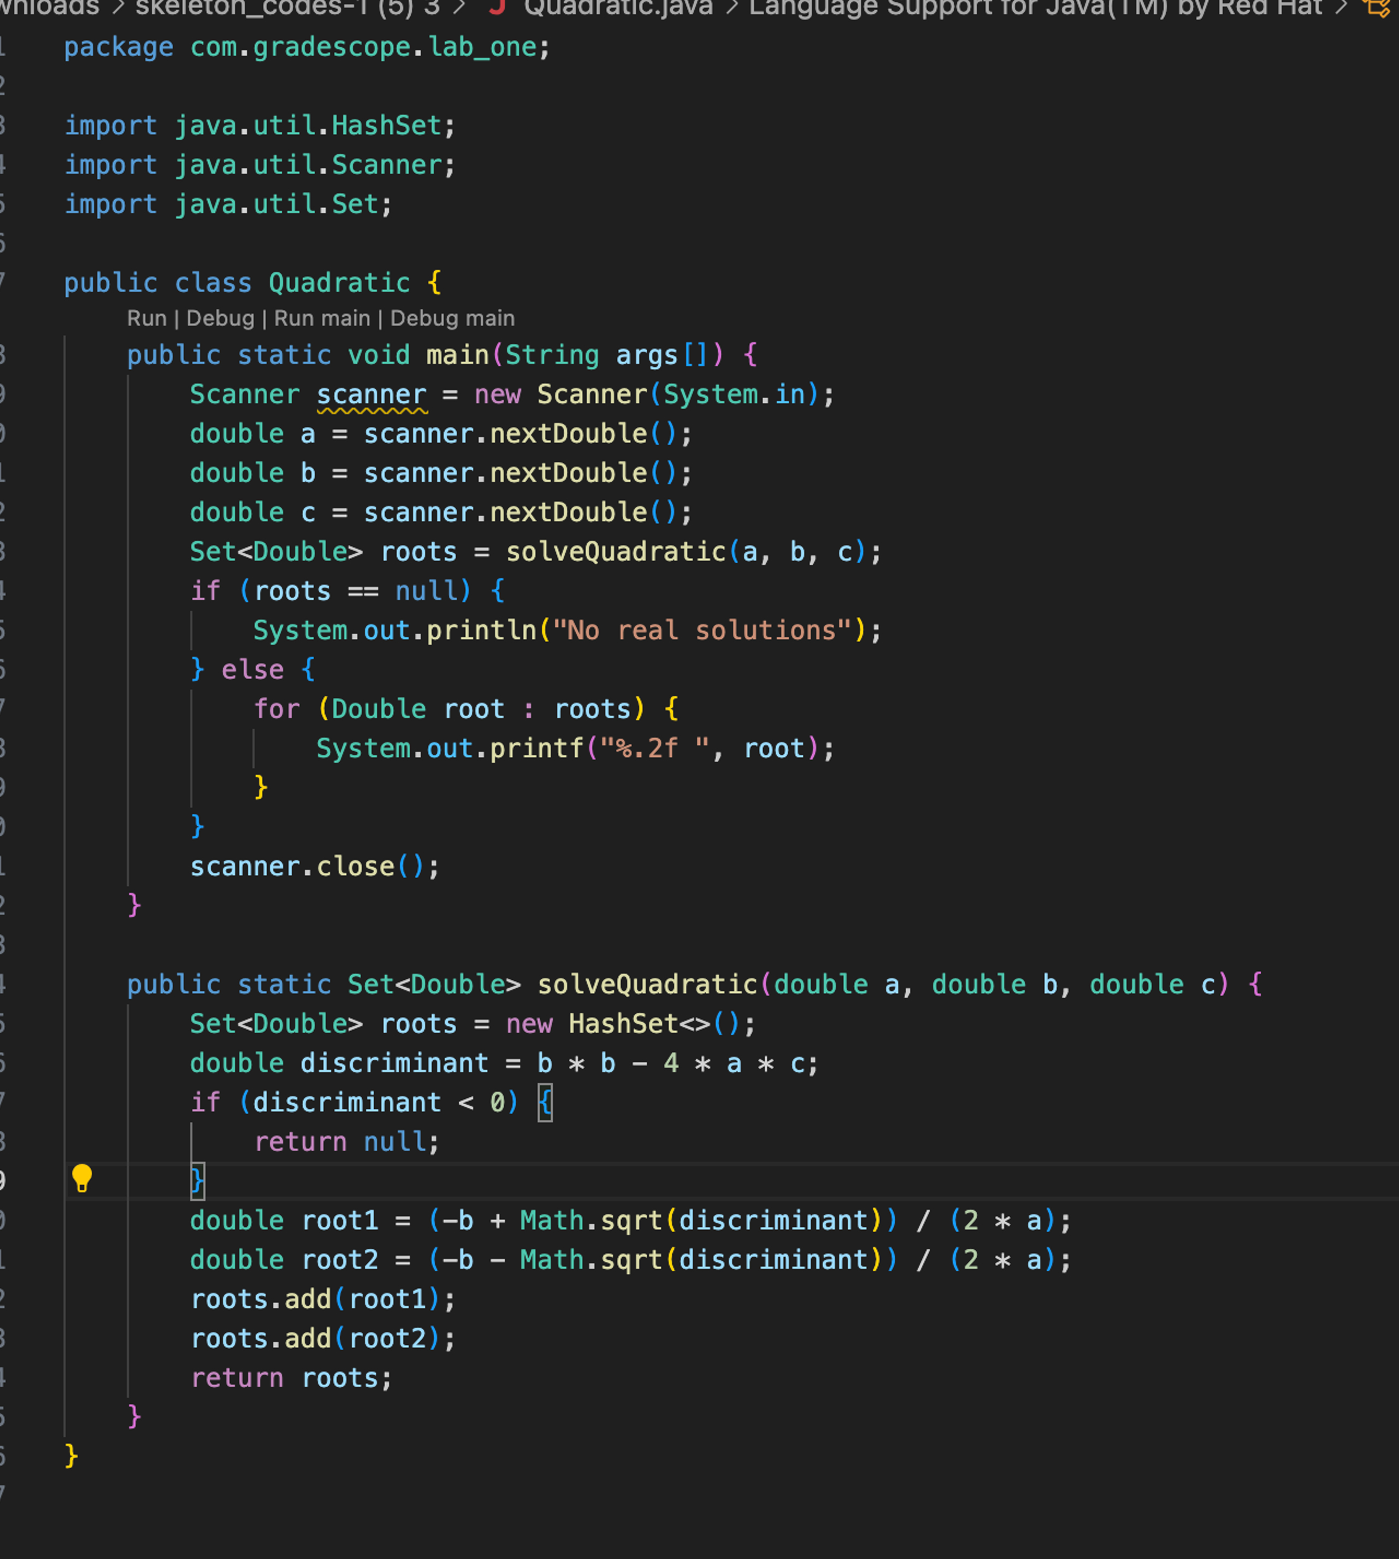Screen dimensions: 1399x1559
Task: Place cursor on the underlined scanner variable
Action: click(x=372, y=395)
